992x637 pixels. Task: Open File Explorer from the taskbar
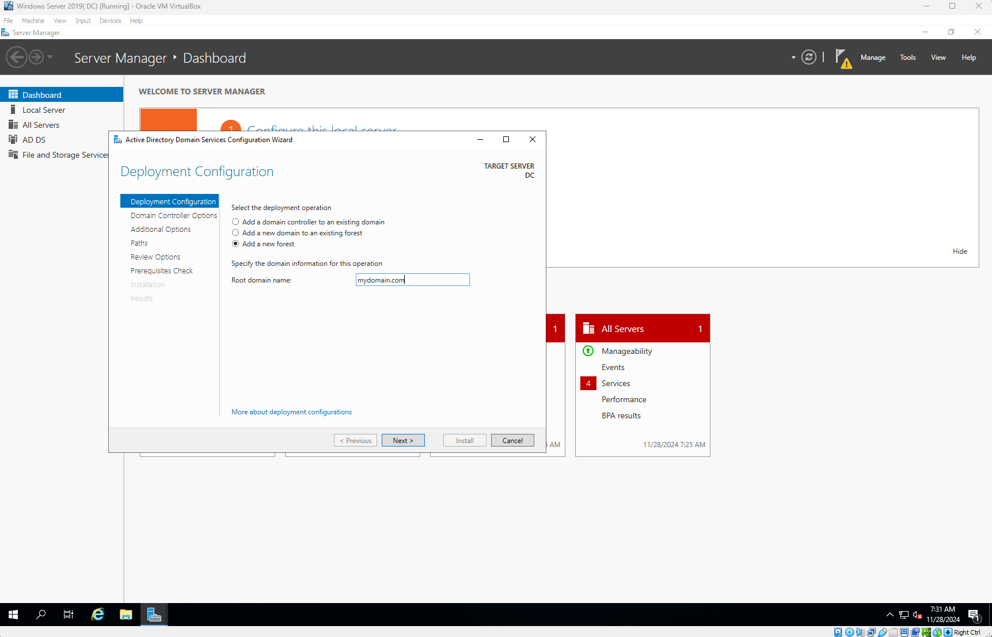[126, 615]
